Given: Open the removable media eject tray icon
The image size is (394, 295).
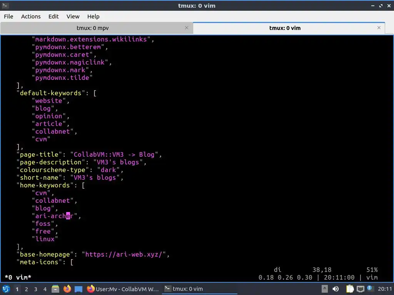Looking at the screenshot, I should [325, 289].
